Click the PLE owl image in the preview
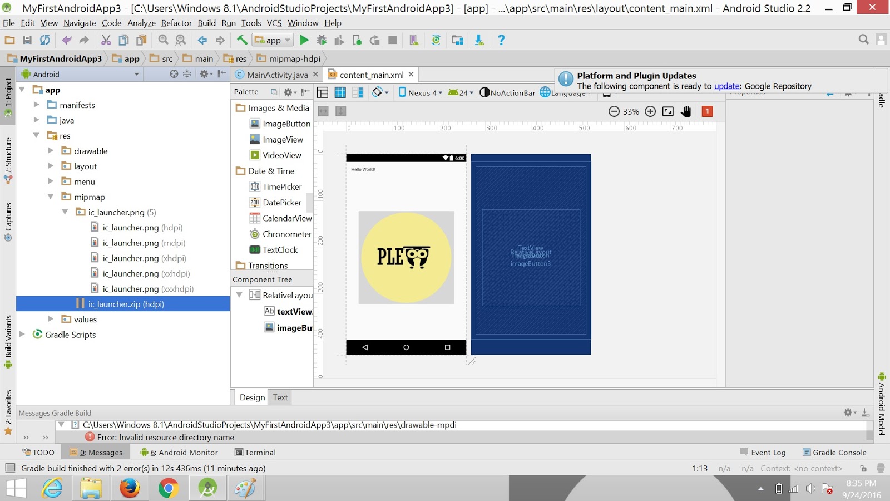Viewport: 890px width, 501px height. pos(406,258)
